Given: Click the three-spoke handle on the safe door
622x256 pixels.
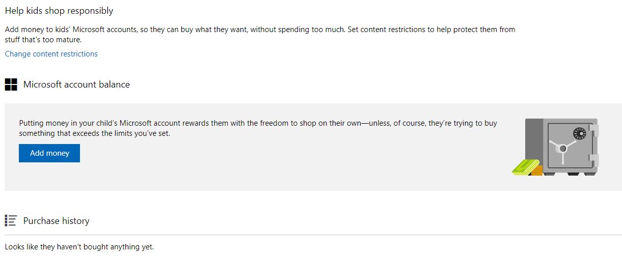Looking at the screenshot, I should click(562, 149).
